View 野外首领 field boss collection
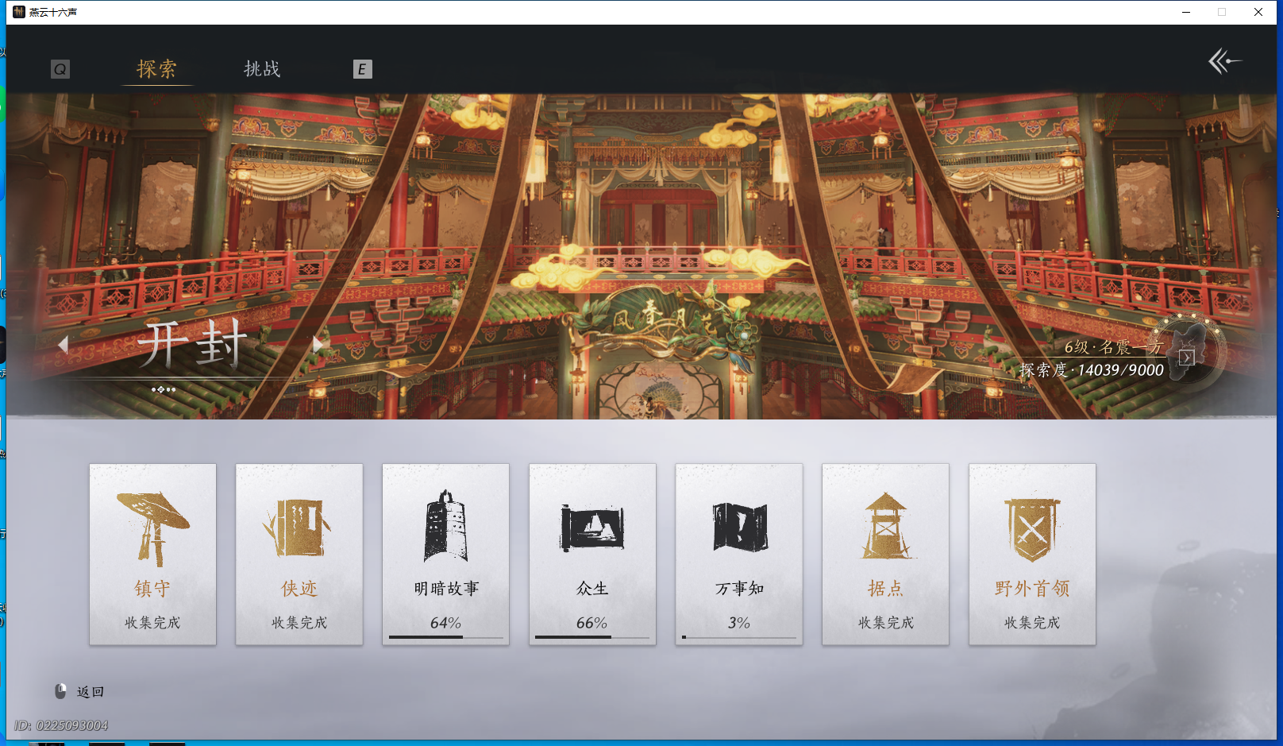The height and width of the screenshot is (746, 1283). click(1032, 554)
